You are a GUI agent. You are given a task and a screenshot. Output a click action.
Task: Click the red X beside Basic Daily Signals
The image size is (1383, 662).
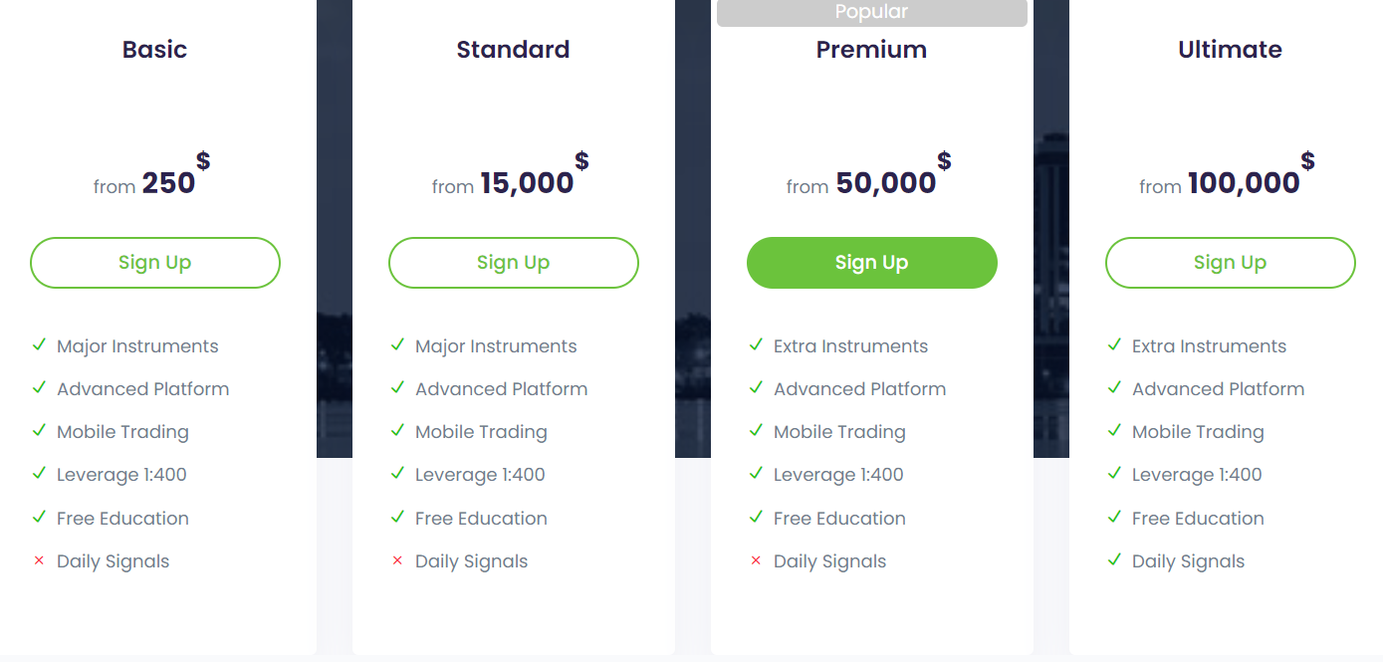click(x=39, y=561)
